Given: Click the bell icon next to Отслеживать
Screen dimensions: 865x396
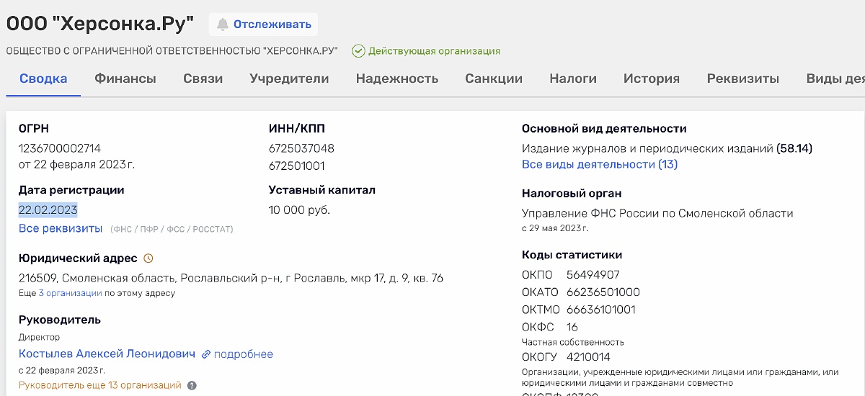Looking at the screenshot, I should (x=223, y=24).
